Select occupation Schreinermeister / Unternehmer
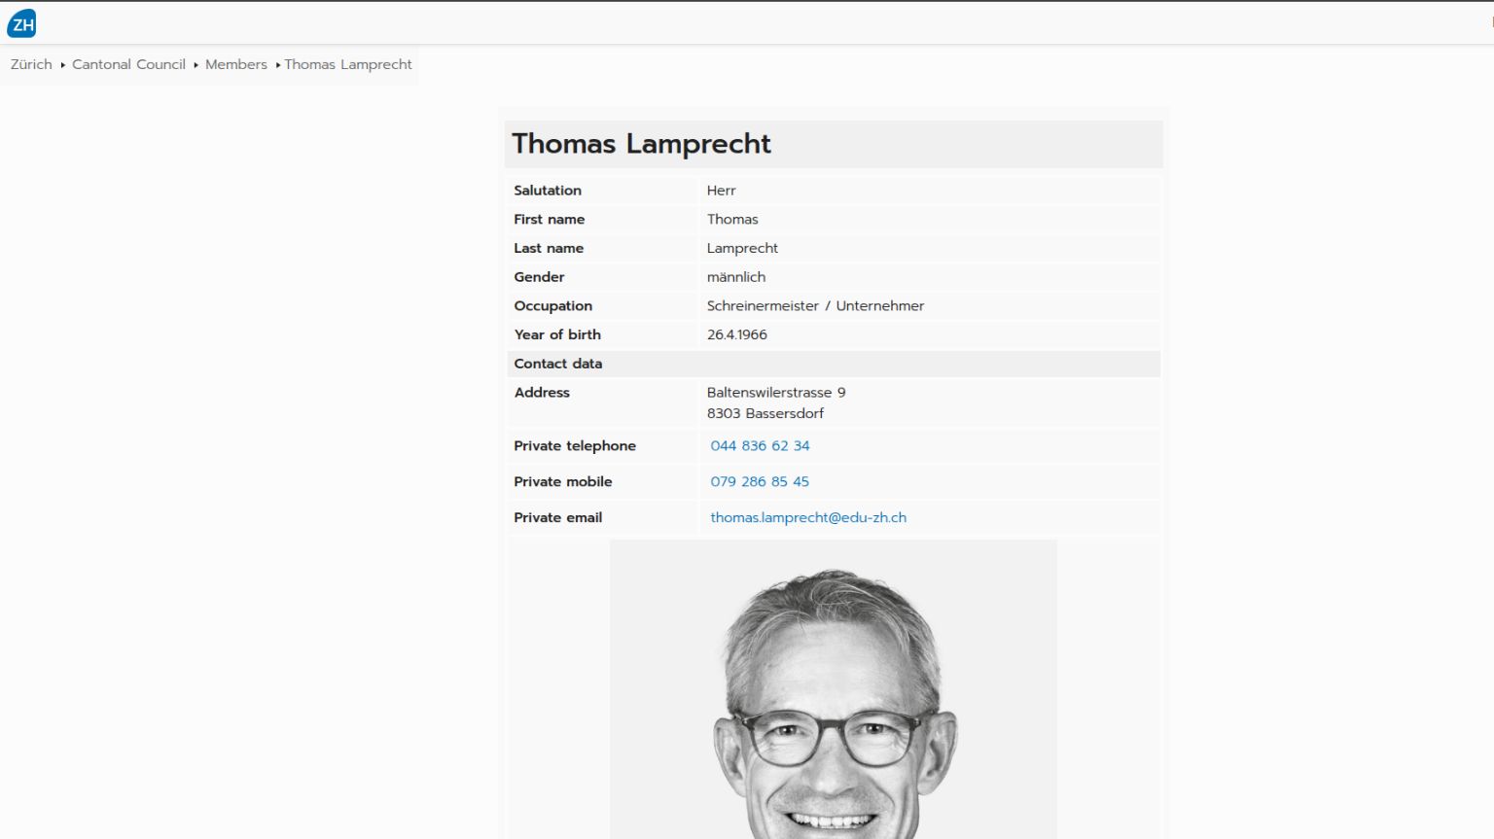 (x=815, y=305)
